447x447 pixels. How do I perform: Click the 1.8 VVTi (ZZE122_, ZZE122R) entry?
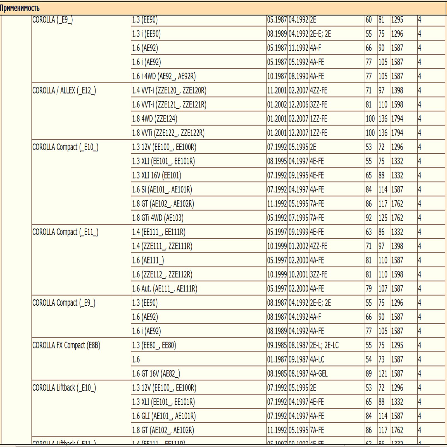coord(168,133)
